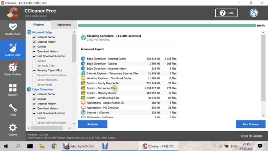This screenshot has width=268, height=151.
Task: Click the Internet Explorer Temporary Files icon
Action: coord(83,73)
